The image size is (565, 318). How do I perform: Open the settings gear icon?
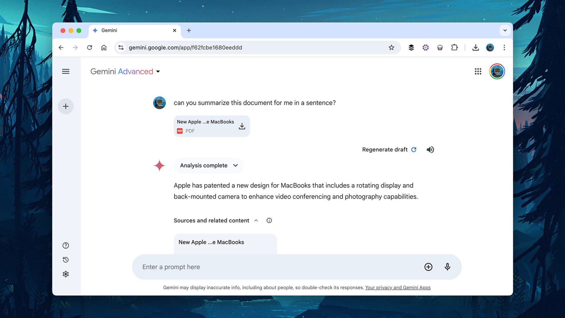pyautogui.click(x=65, y=274)
